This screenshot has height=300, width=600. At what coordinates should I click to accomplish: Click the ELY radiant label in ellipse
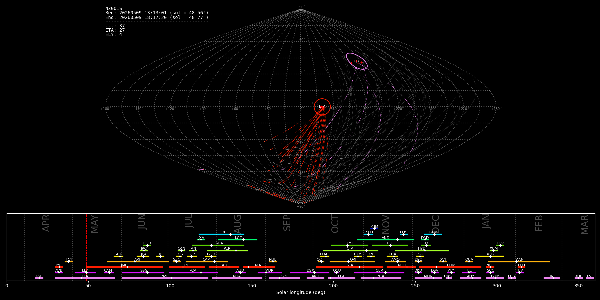pyautogui.click(x=356, y=61)
